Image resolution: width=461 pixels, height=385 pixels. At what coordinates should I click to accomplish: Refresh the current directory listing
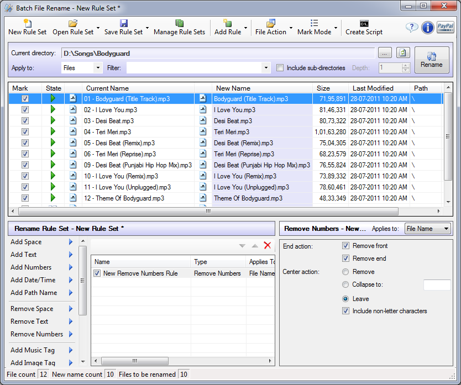403,52
